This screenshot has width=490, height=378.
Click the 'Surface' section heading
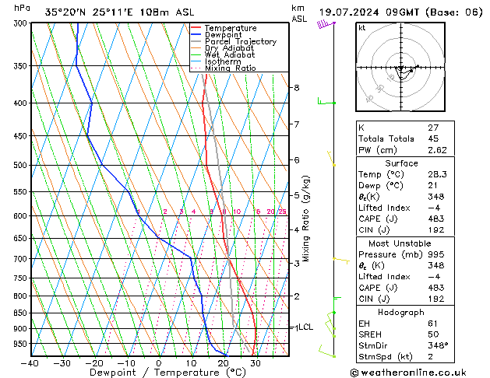(401, 163)
